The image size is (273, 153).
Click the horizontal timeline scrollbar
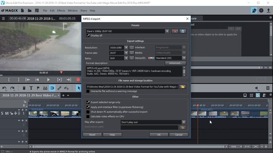tap(128, 147)
